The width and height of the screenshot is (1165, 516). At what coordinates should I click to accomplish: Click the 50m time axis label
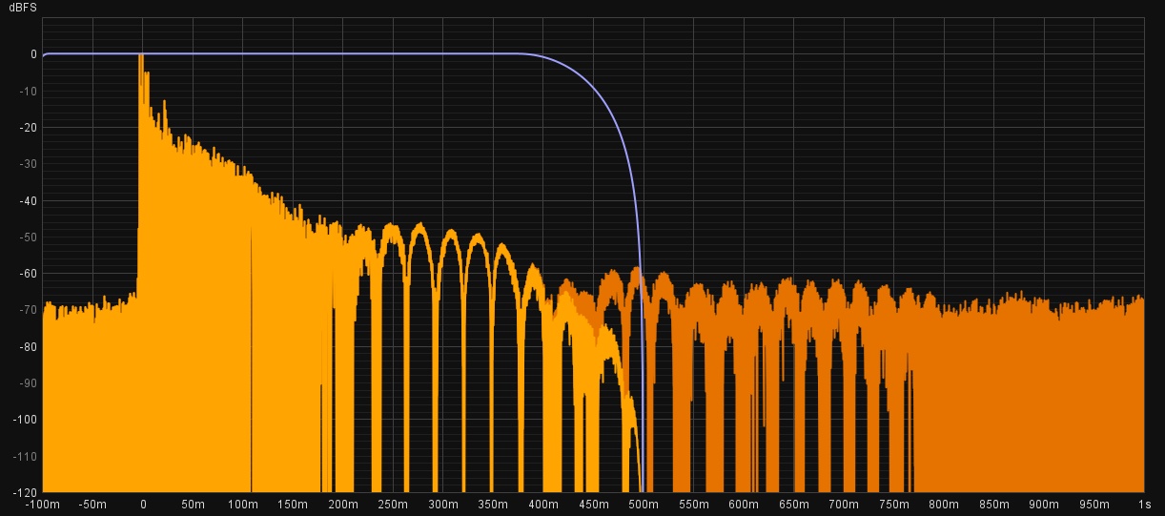click(194, 505)
